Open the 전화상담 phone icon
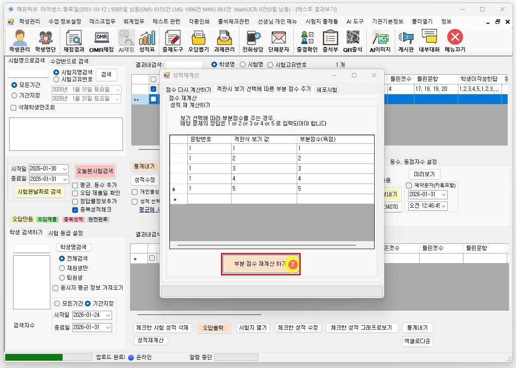516x368 pixels. click(253, 42)
